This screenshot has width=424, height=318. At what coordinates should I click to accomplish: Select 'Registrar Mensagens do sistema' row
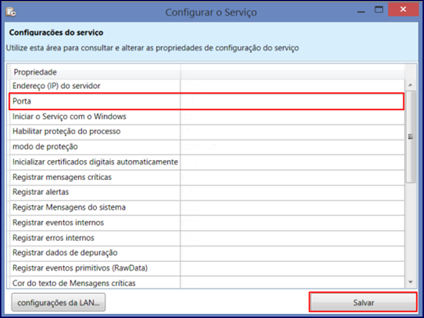207,207
